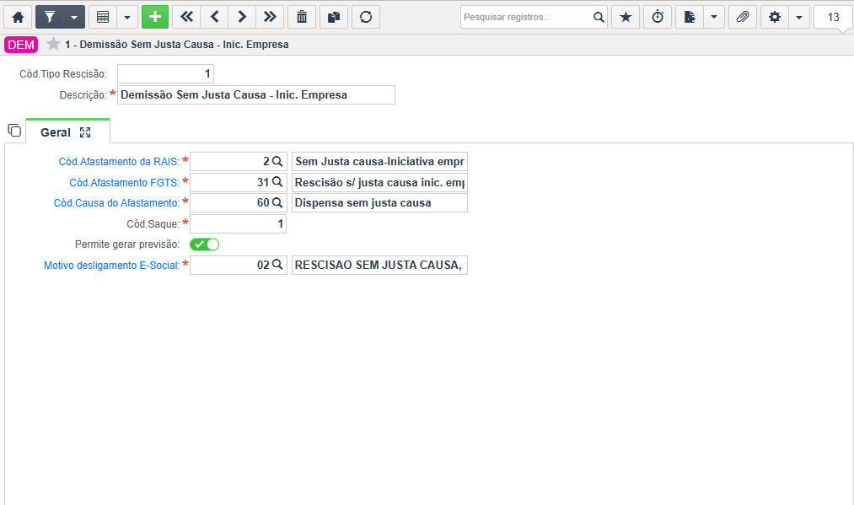
Task: Expand the grid view dropdown arrow
Action: pos(127,17)
